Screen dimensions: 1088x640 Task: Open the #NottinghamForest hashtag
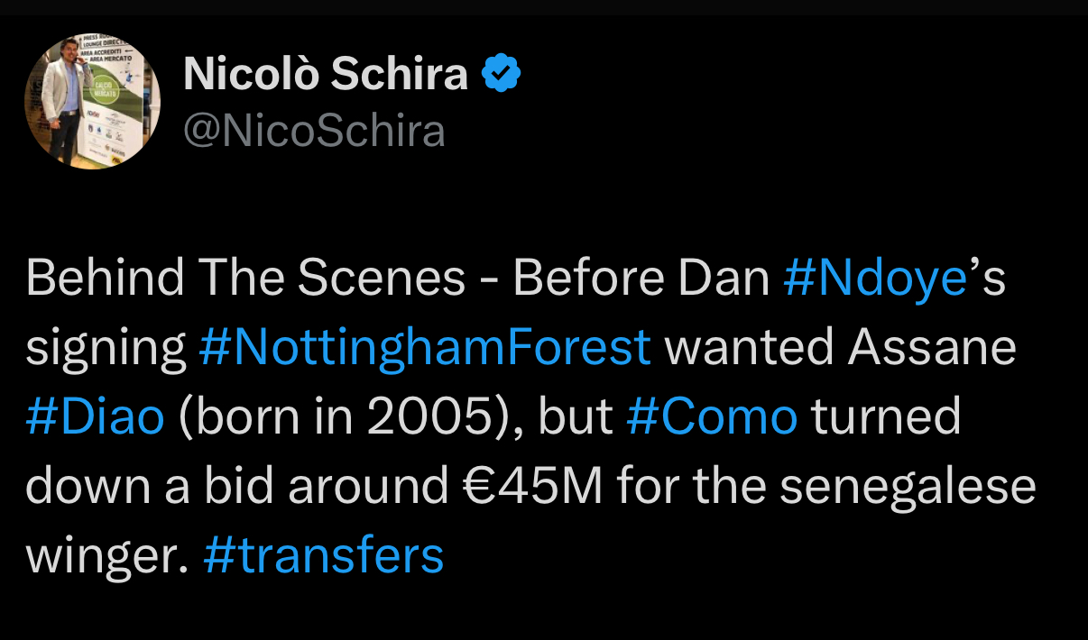424,348
